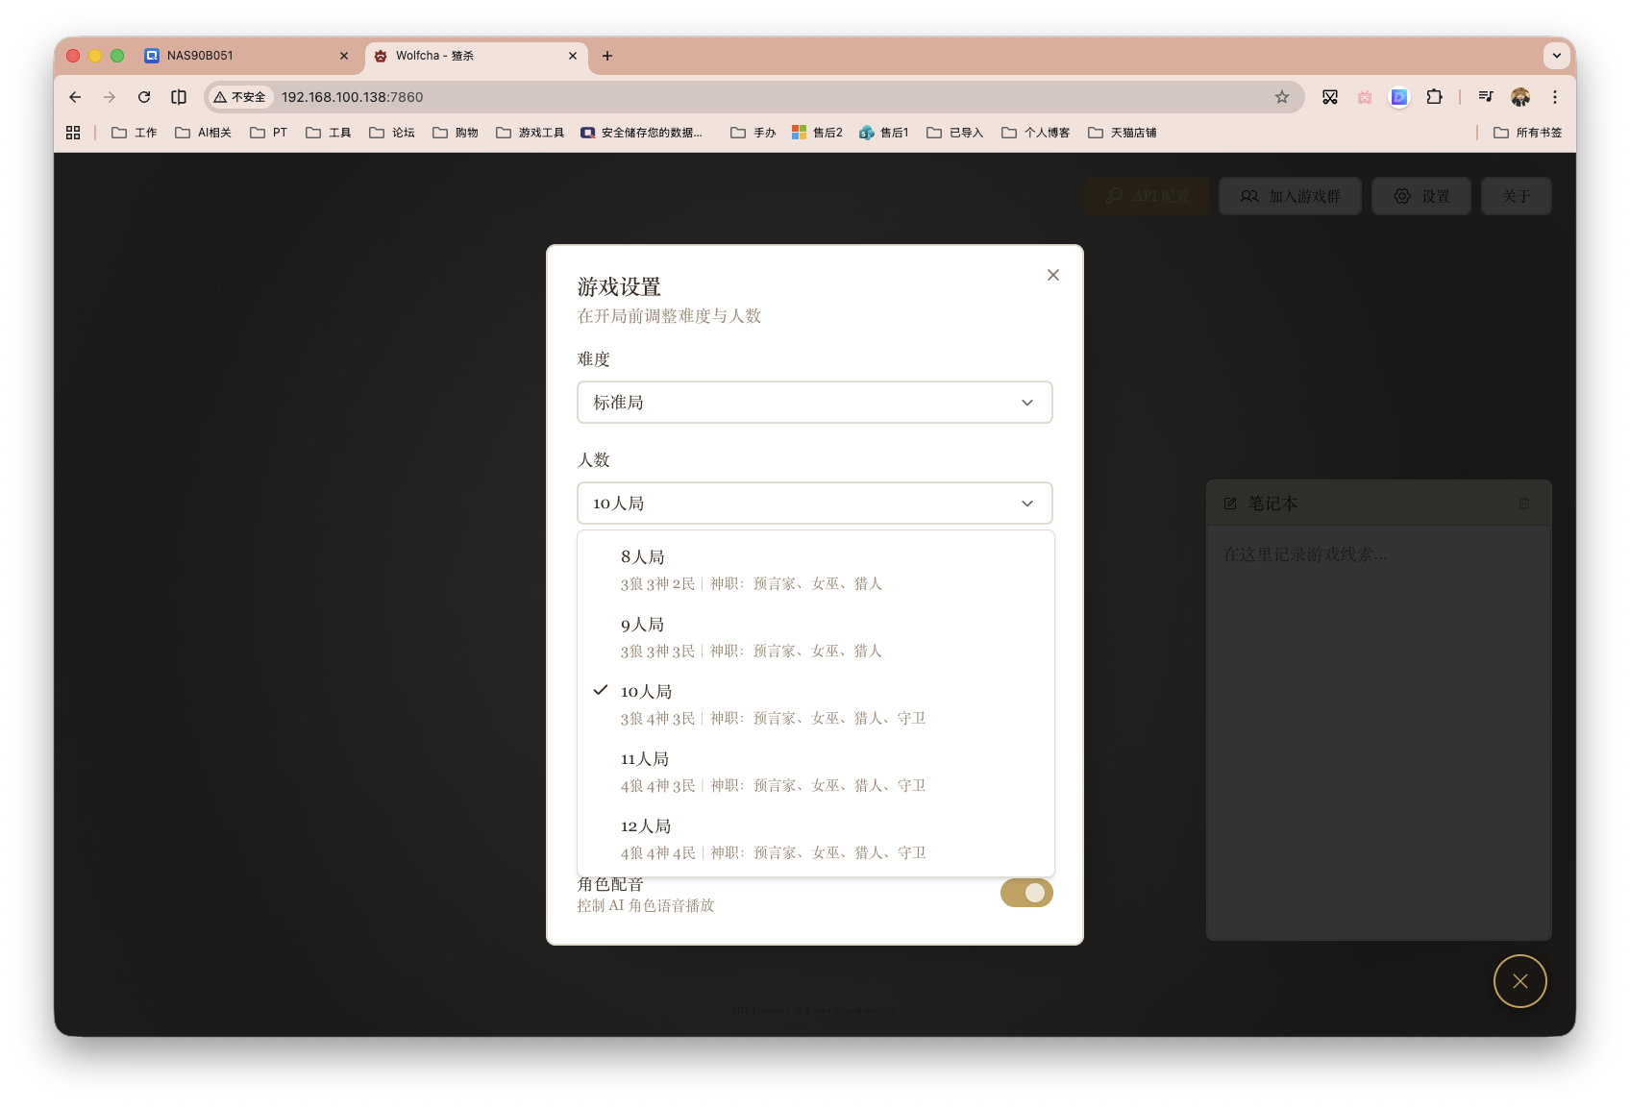Click the blue D extension icon
The image size is (1630, 1108).
pyautogui.click(x=1399, y=97)
